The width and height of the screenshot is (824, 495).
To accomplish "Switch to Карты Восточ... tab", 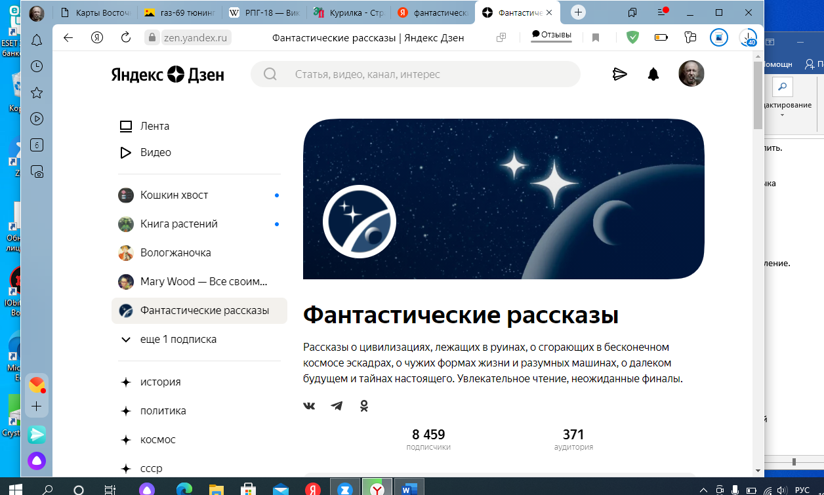I will (95, 12).
